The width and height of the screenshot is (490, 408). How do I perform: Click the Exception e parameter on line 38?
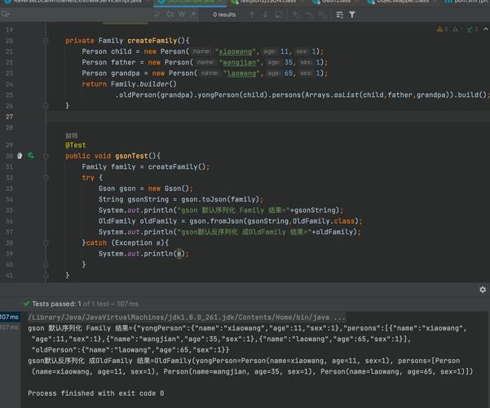[139, 243]
